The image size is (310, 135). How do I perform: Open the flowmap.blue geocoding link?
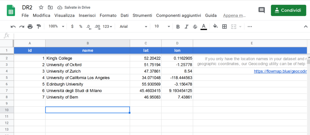coord(280,71)
